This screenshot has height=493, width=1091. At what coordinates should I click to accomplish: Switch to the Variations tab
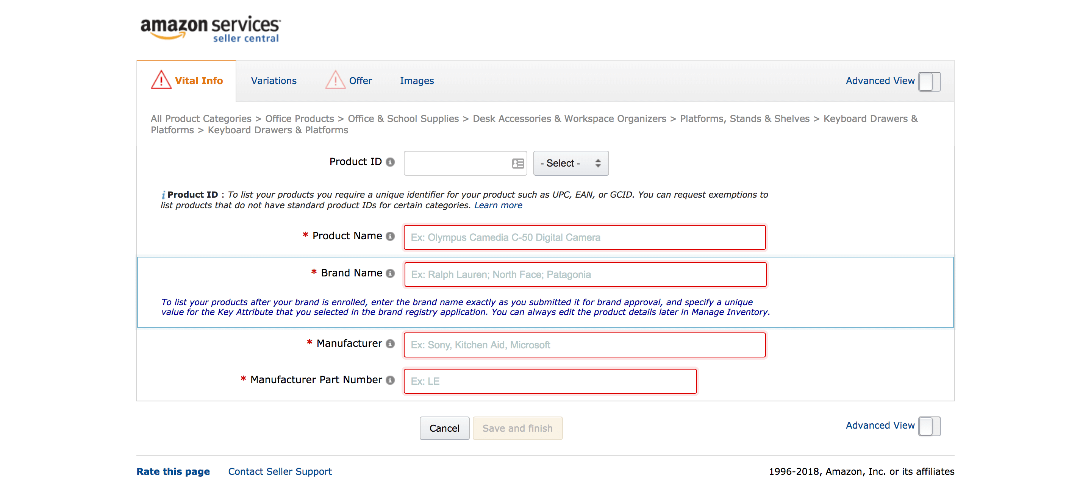coord(274,81)
